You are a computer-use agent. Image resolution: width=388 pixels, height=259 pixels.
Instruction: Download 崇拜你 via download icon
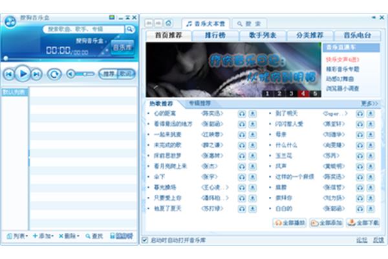tap(371, 198)
